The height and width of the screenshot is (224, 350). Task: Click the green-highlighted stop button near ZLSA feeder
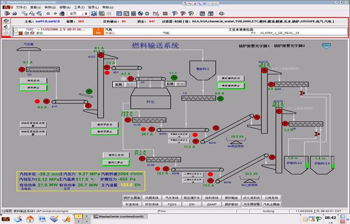coord(105,132)
